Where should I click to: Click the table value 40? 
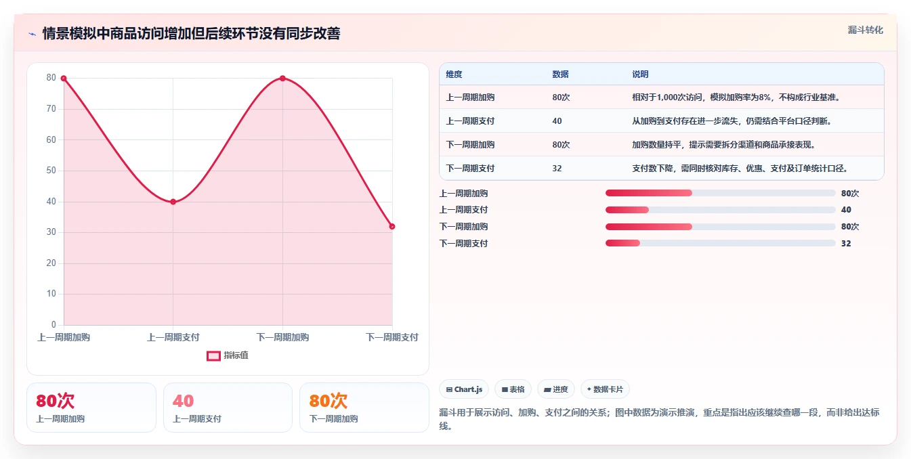tap(557, 121)
